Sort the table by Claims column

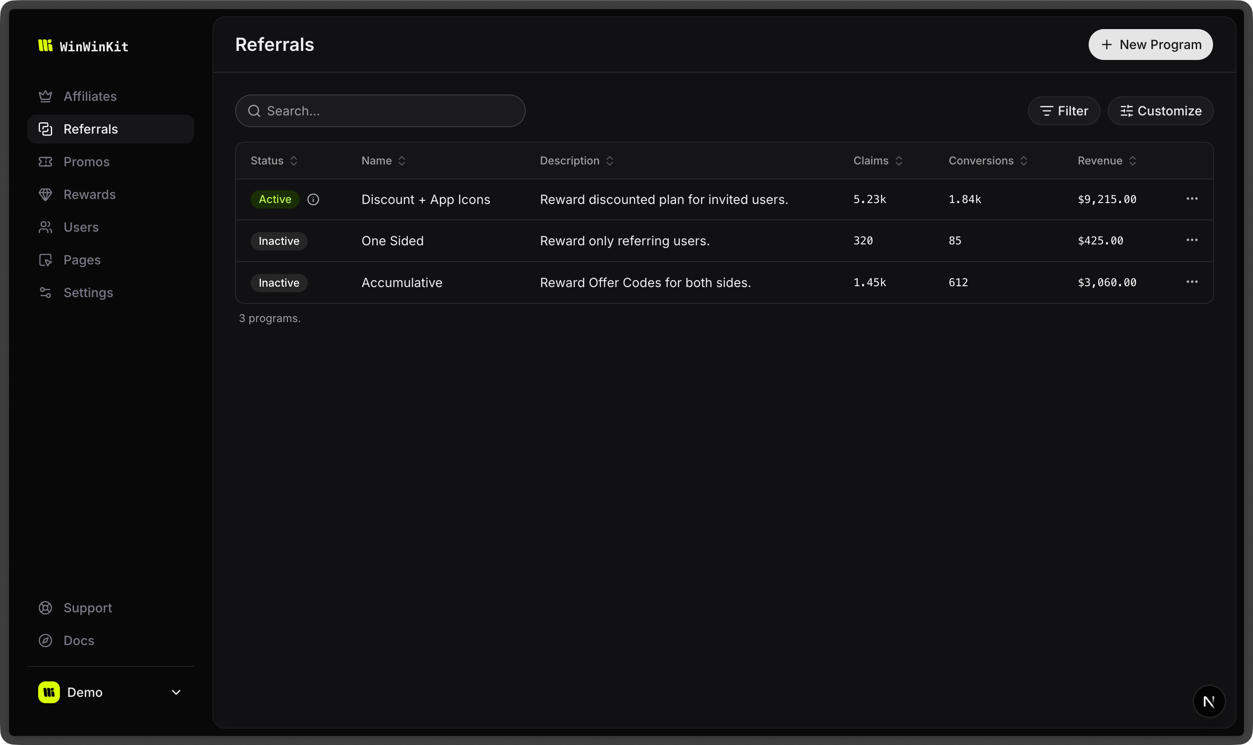878,161
